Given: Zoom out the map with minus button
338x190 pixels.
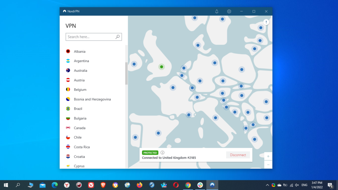Looking at the screenshot, I should click(x=268, y=164).
